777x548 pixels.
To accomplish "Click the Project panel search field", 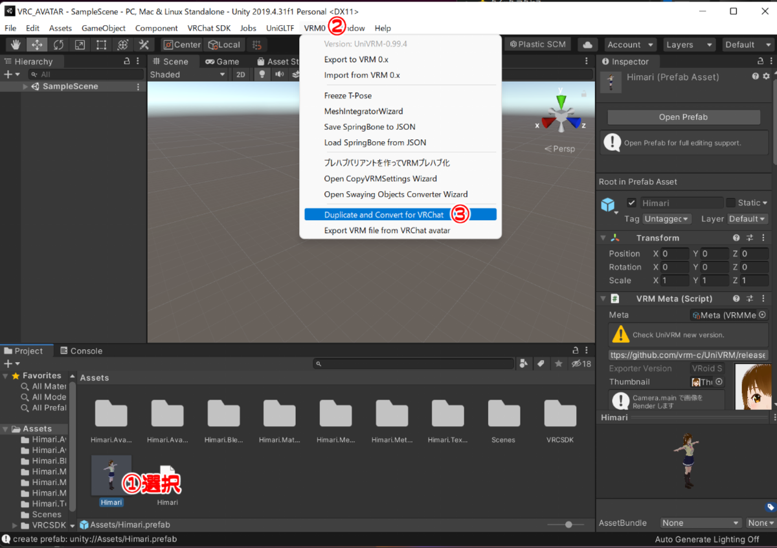I will (x=413, y=364).
